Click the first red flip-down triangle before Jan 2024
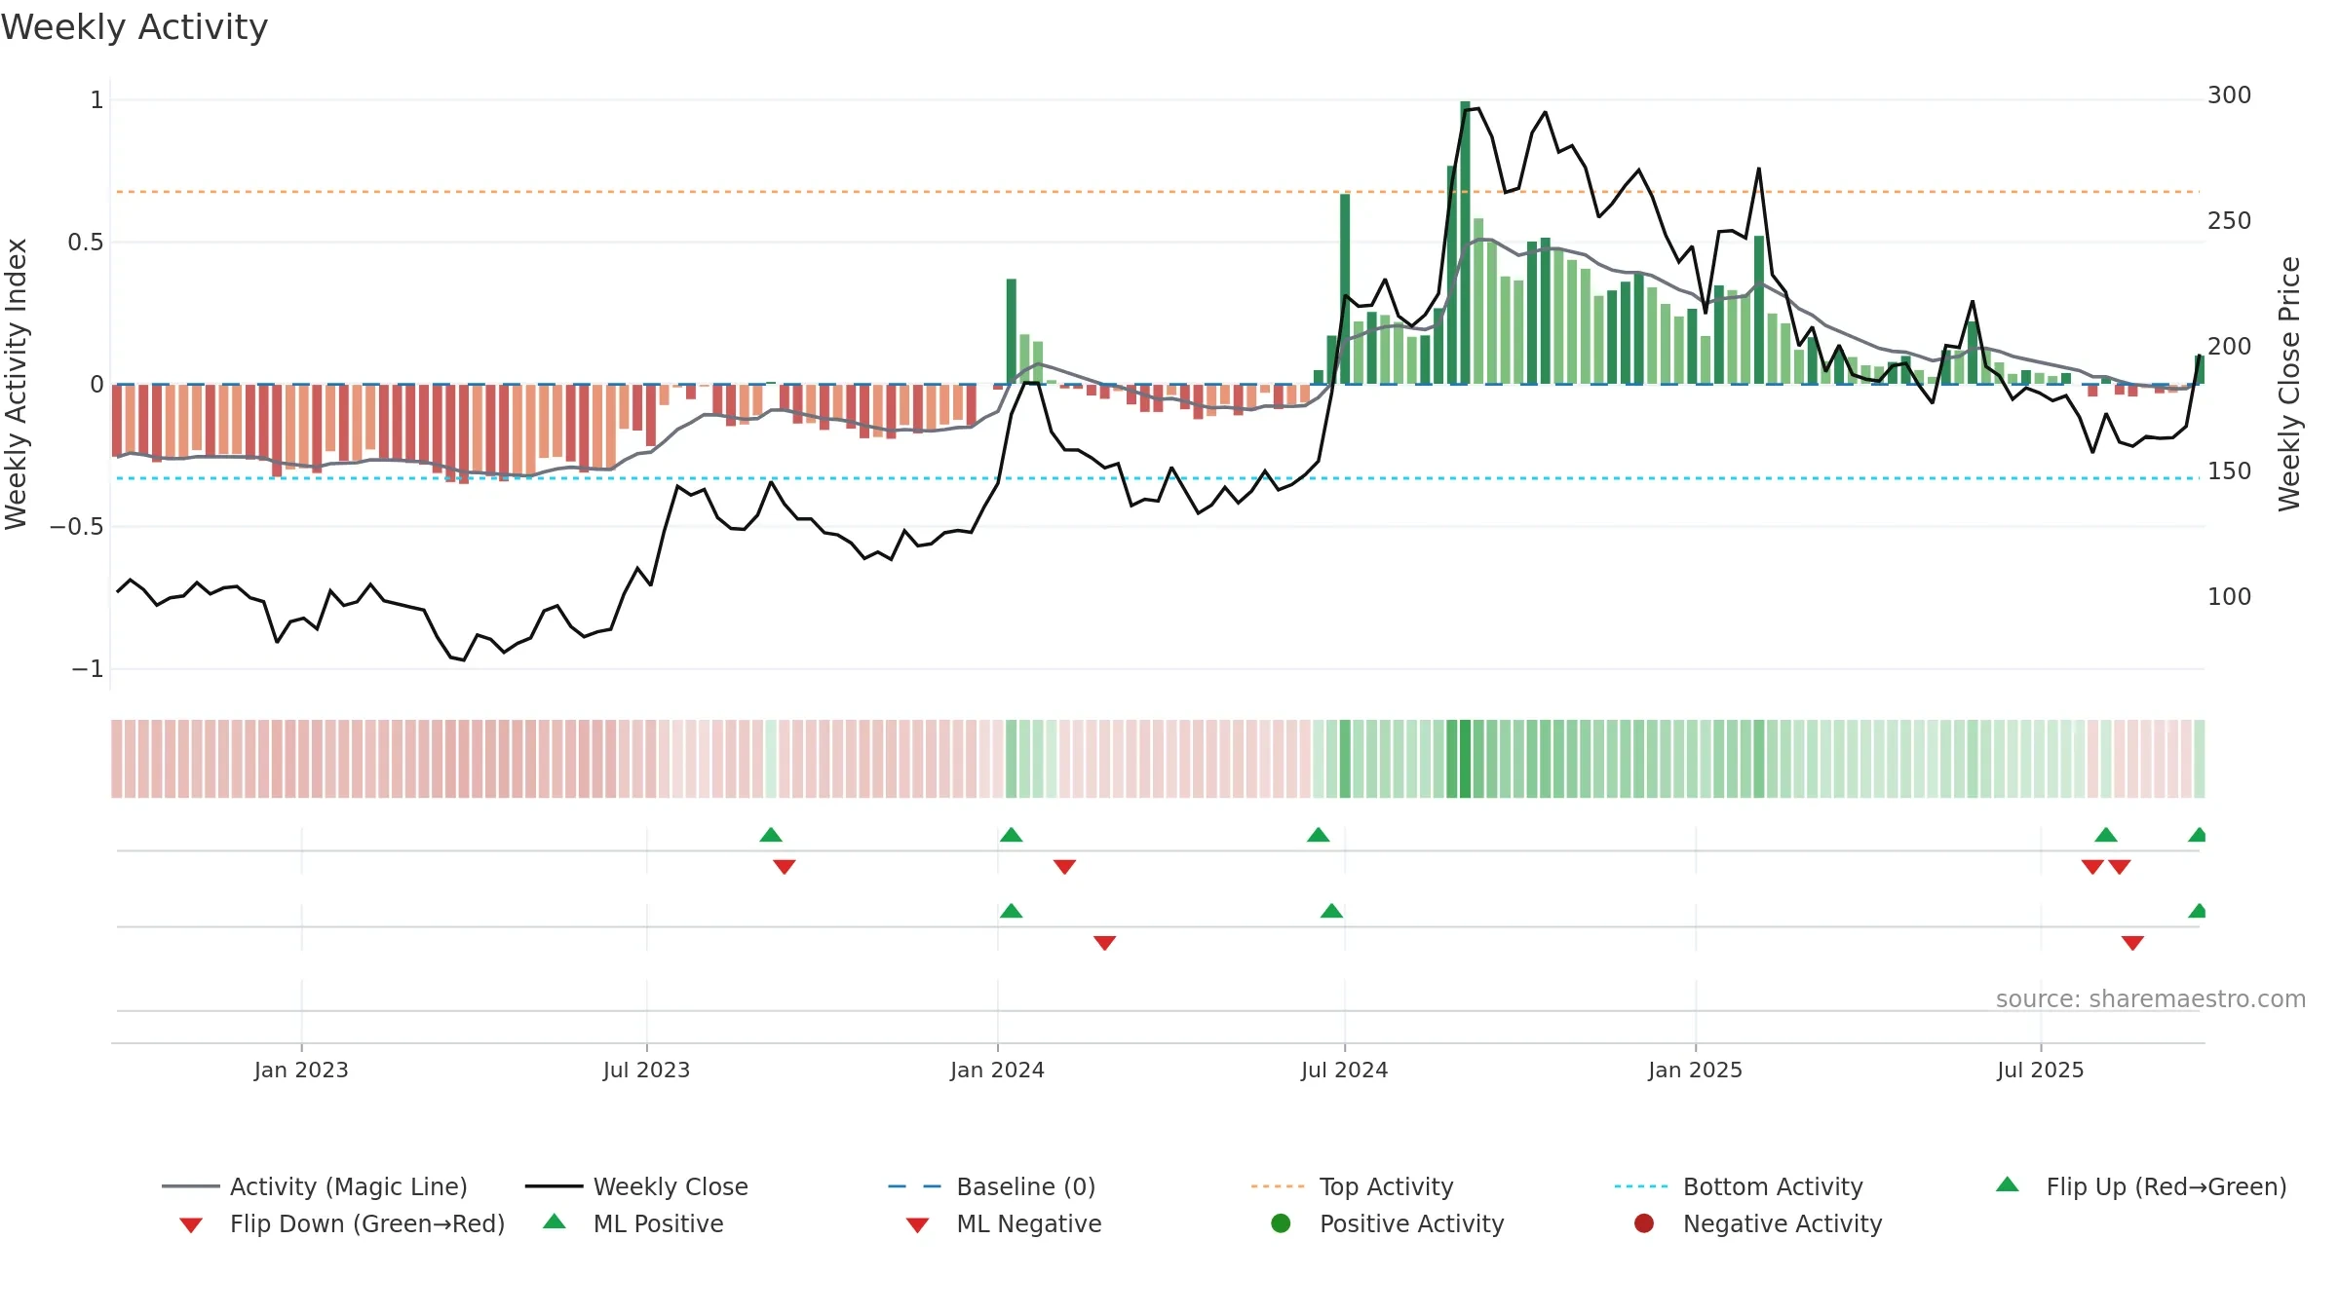The width and height of the screenshot is (2339, 1315). [785, 866]
